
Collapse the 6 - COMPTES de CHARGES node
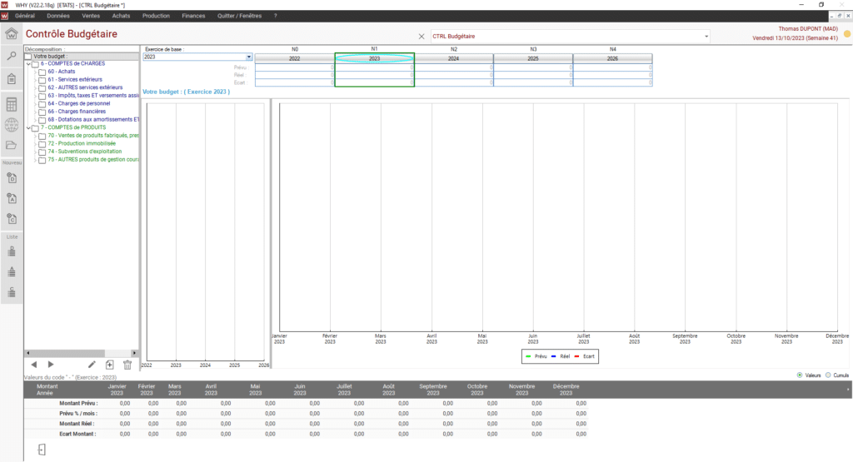[x=28, y=64]
